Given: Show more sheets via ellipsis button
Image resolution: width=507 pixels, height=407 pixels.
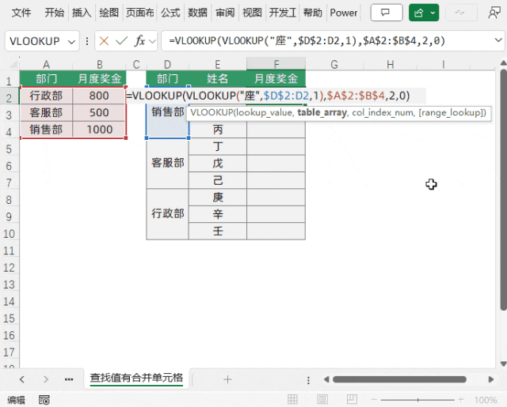Looking at the screenshot, I should click(x=69, y=379).
